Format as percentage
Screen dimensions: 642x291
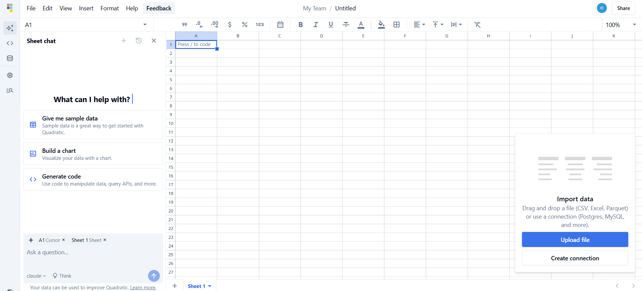tap(245, 25)
